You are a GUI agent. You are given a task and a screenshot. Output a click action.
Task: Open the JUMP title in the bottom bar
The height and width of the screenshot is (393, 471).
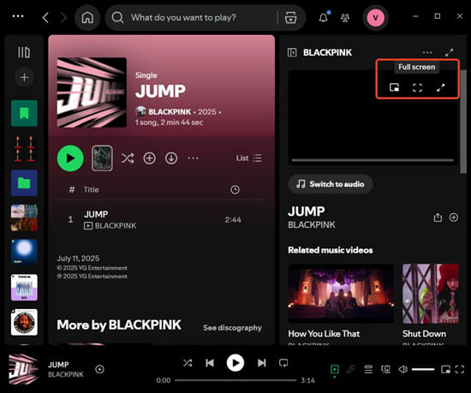coord(58,365)
